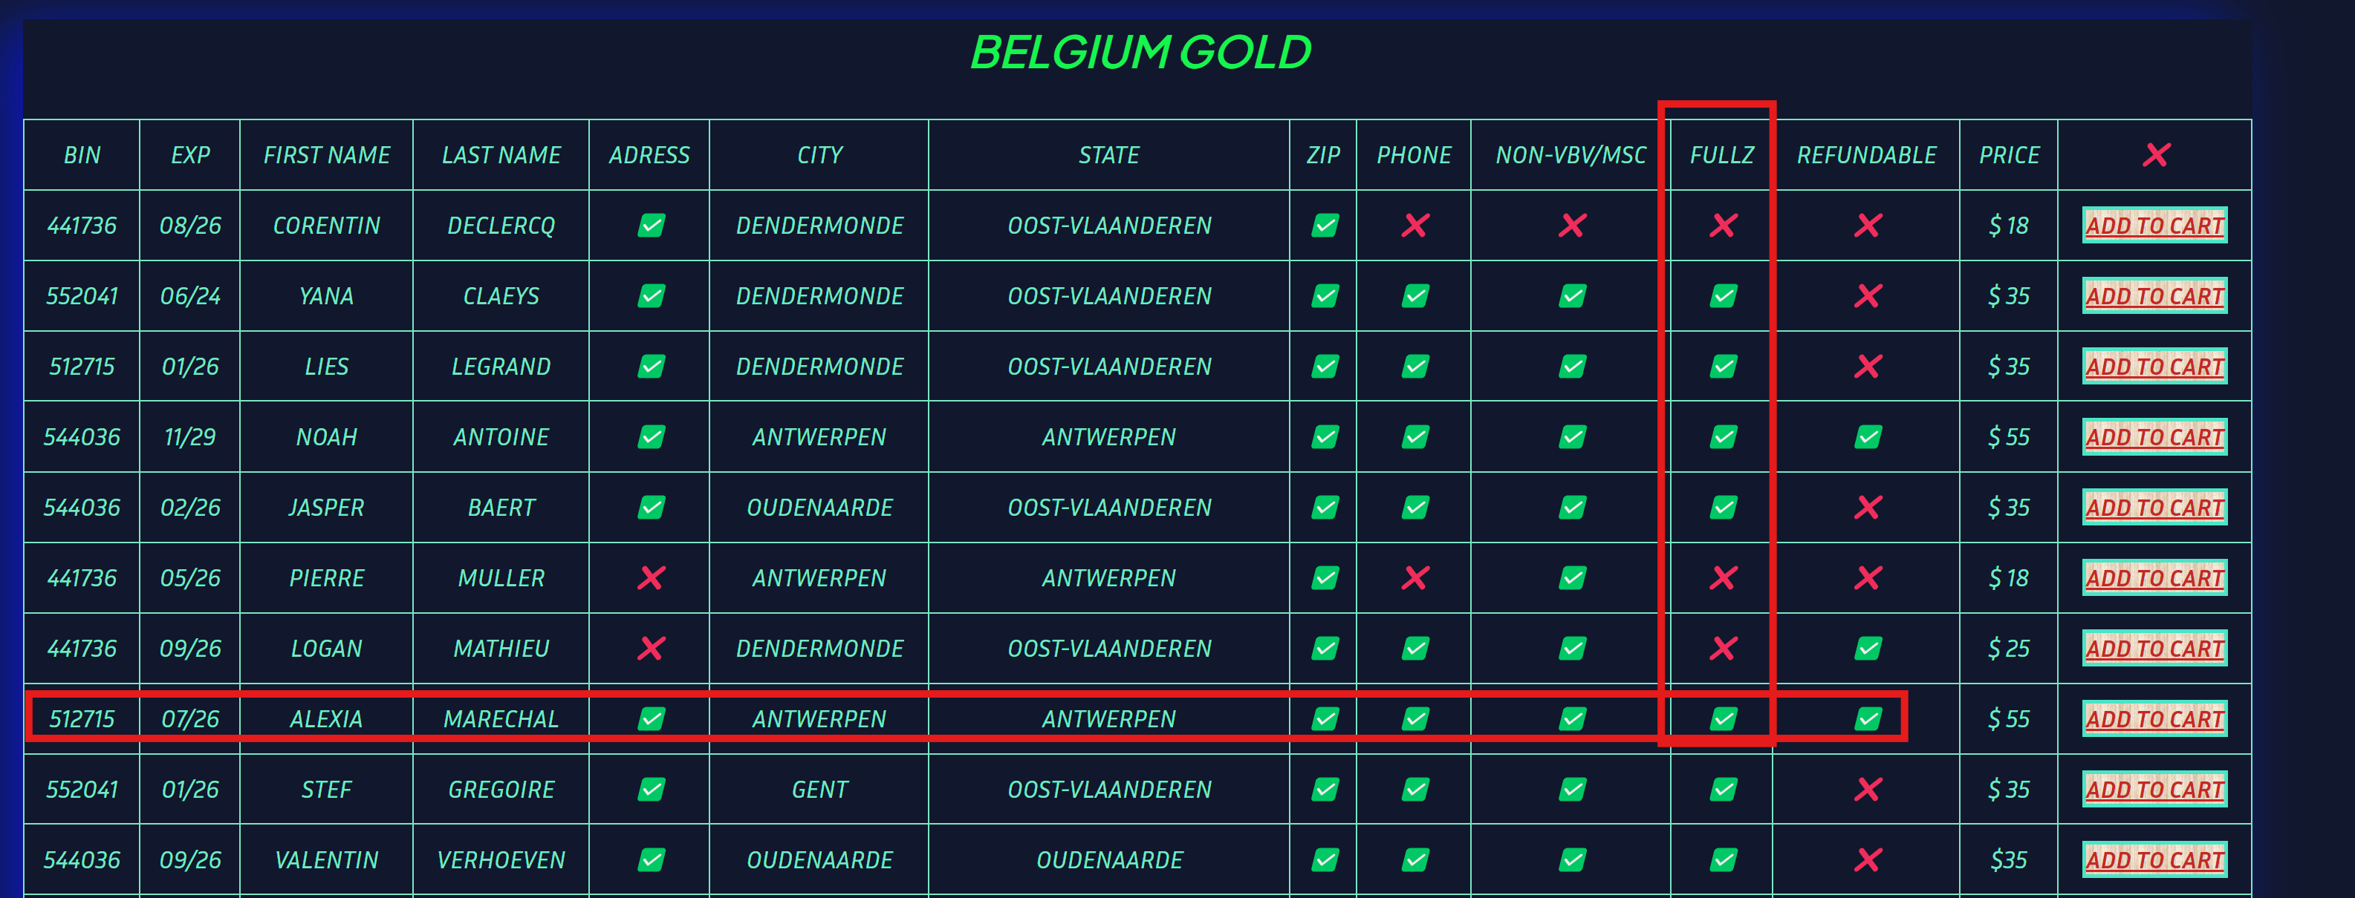Click ZIP checkmark in the 09/26 $25 row
2355x898 pixels.
click(x=1325, y=649)
